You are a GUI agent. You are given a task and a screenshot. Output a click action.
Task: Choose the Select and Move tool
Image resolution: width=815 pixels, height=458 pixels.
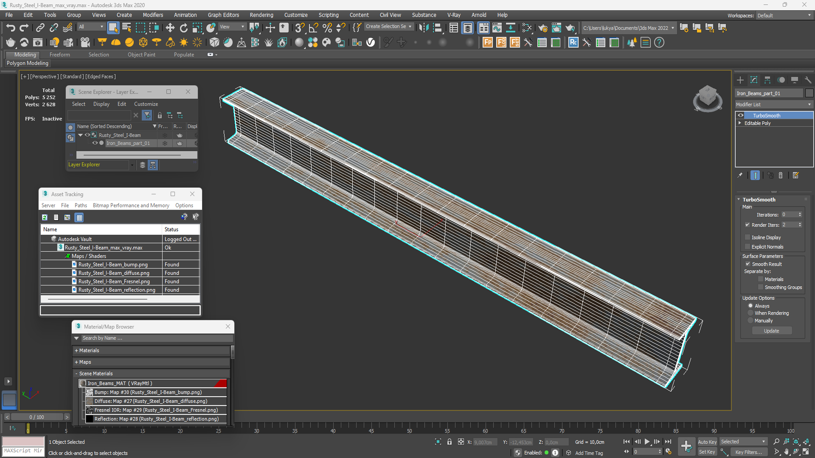coord(170,28)
